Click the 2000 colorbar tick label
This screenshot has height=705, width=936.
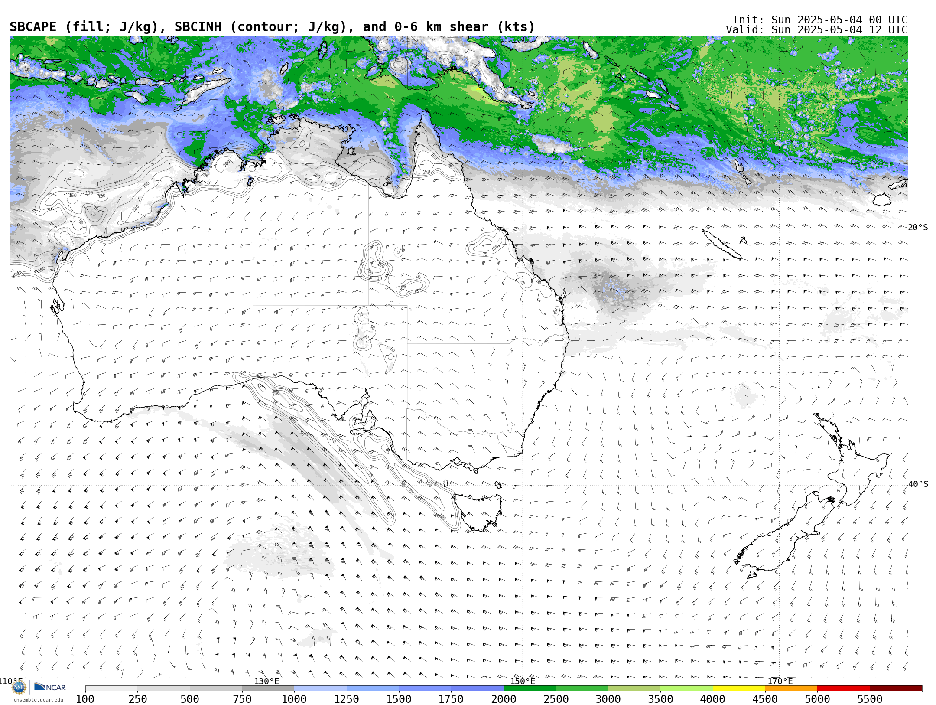(x=504, y=699)
